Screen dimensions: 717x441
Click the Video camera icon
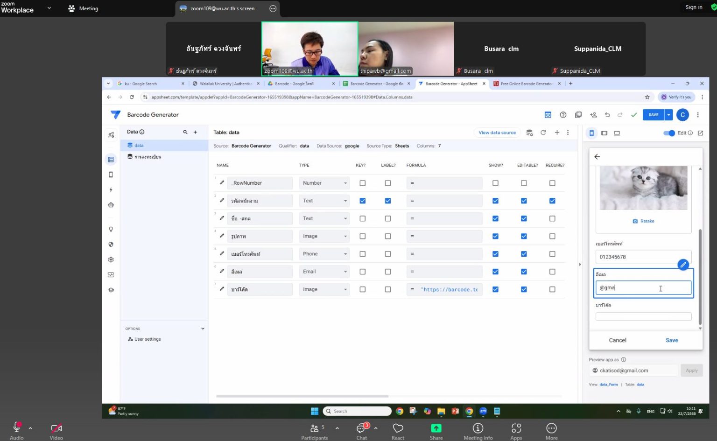coord(56,428)
